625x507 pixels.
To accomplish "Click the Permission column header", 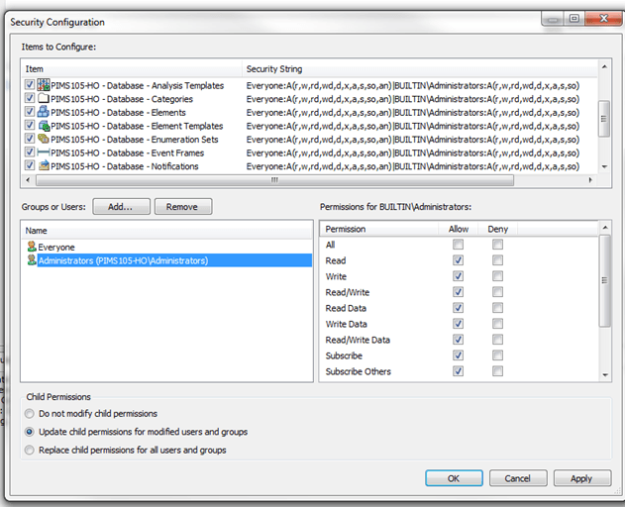I will coord(378,229).
